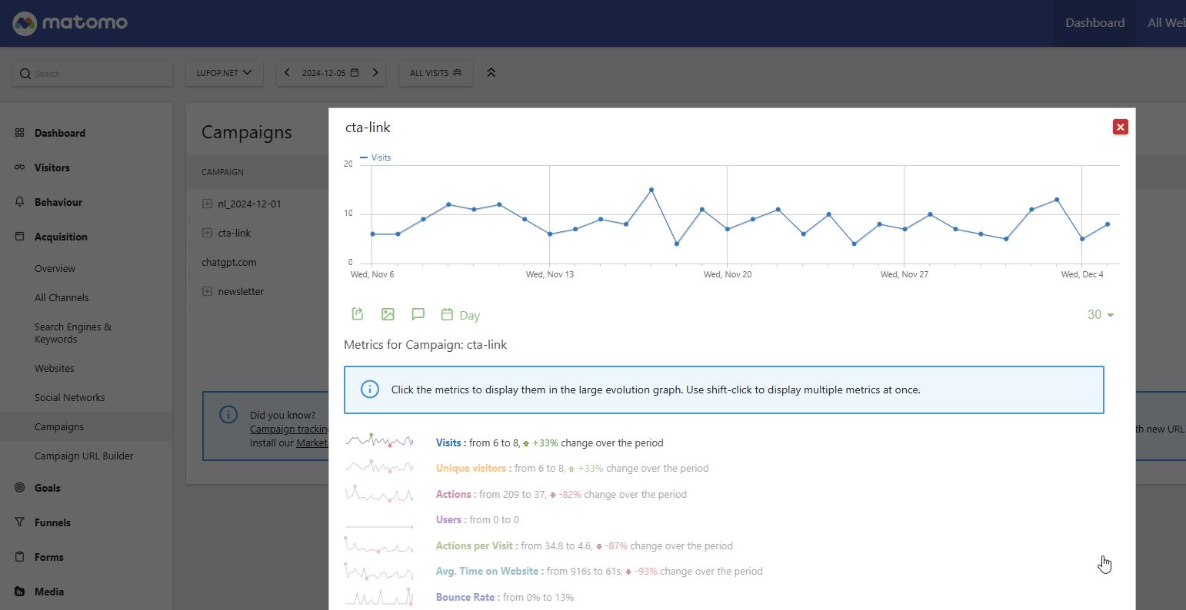Click the Matomo logo

pos(70,23)
